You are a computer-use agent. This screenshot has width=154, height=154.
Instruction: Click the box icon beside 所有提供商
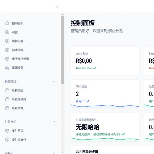point(7,99)
